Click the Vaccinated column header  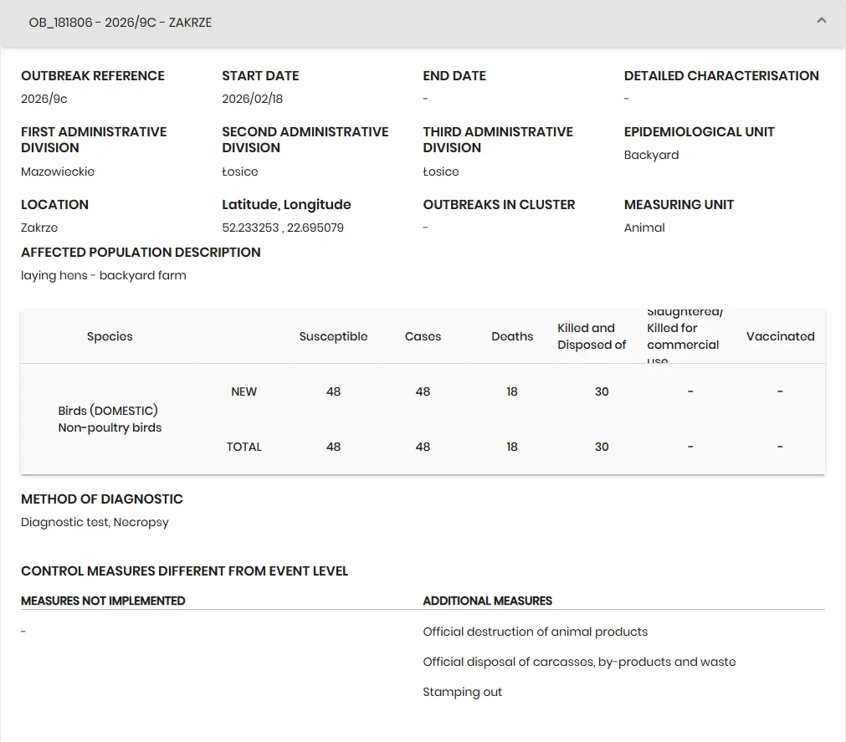tap(780, 336)
